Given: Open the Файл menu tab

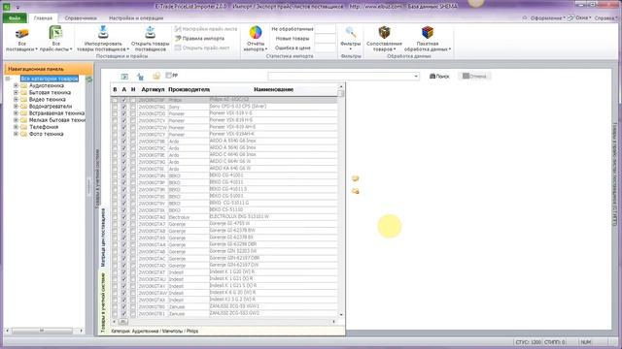Looking at the screenshot, I should [x=15, y=18].
